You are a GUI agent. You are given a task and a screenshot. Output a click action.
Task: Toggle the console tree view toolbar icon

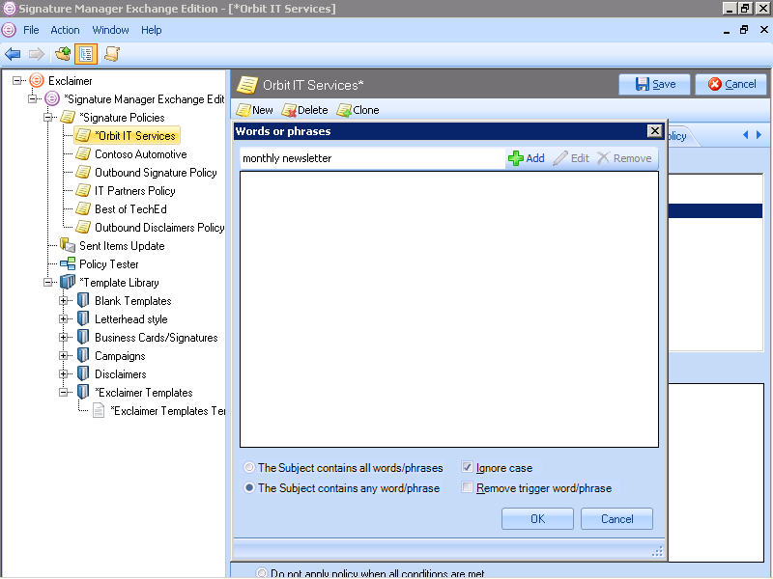[86, 54]
